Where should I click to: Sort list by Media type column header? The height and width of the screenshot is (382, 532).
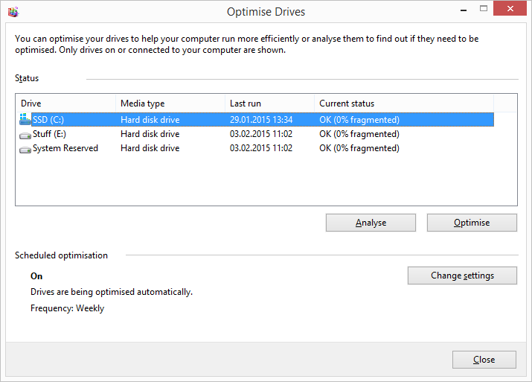tap(171, 104)
